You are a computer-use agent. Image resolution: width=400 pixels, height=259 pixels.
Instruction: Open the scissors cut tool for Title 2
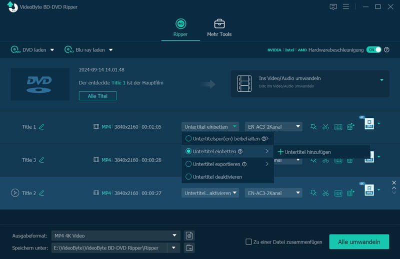[325, 193]
